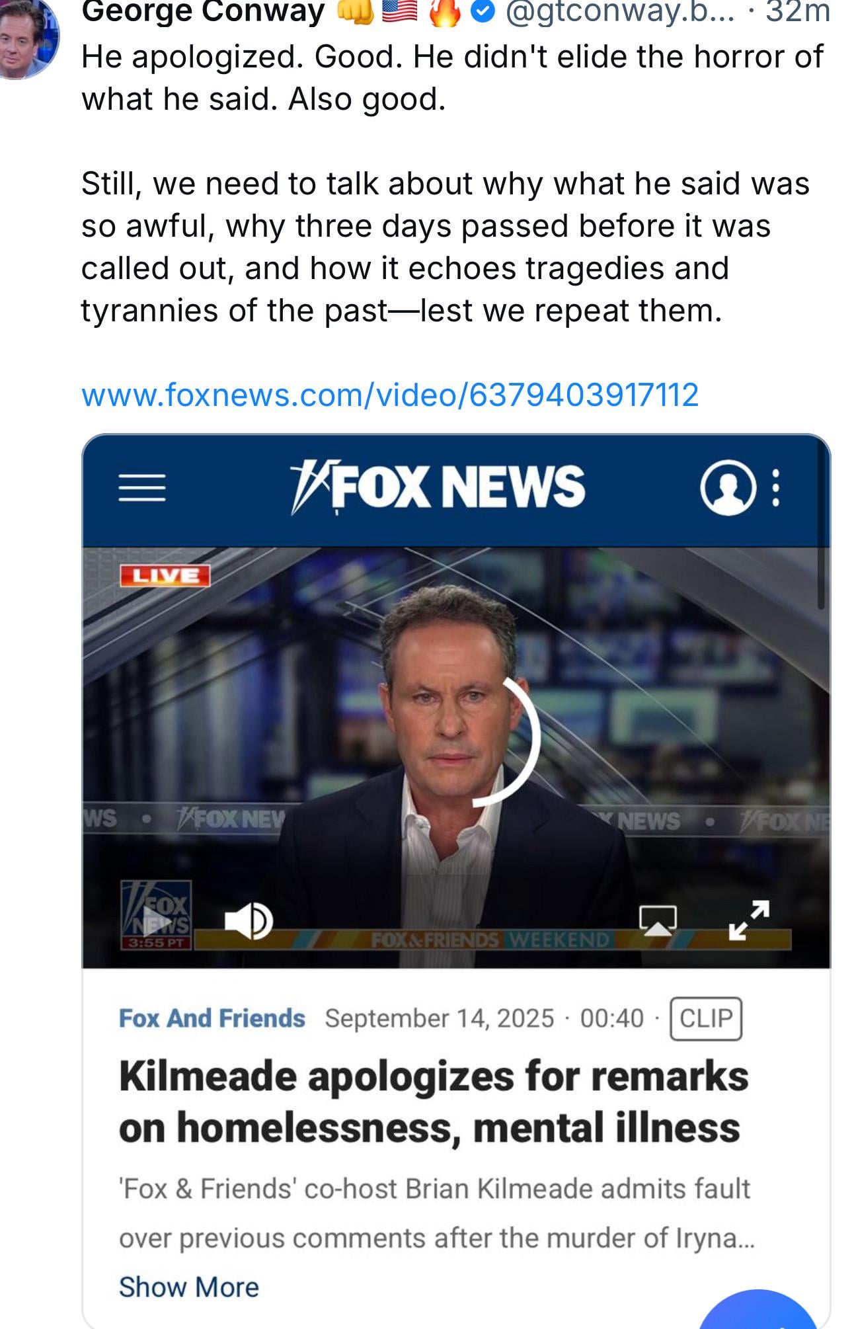The height and width of the screenshot is (1329, 856).
Task: Open the Fox News account profile icon
Action: coord(728,487)
